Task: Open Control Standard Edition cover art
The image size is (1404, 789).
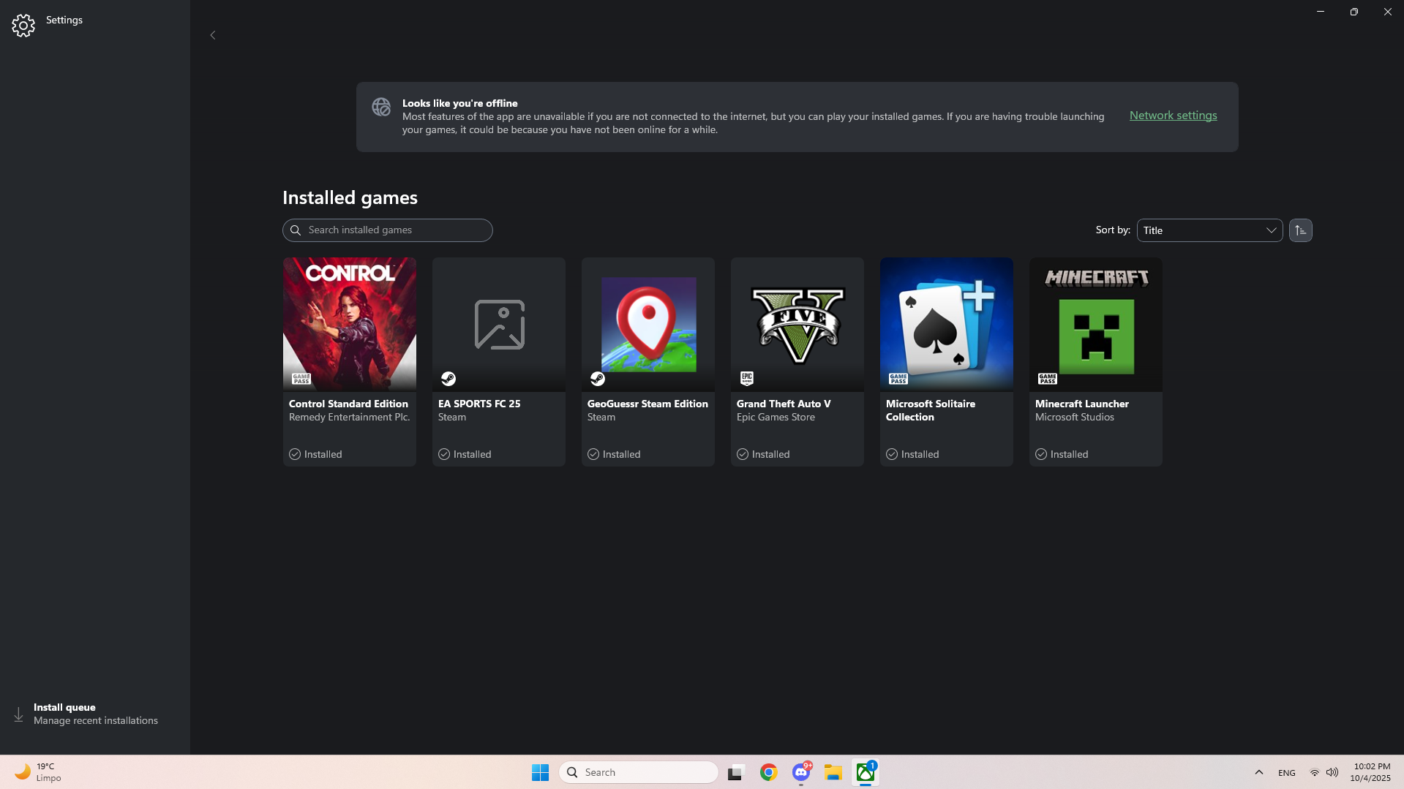Action: [350, 324]
